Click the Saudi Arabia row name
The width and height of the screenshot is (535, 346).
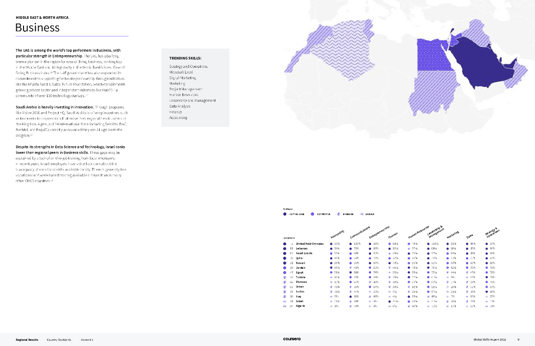pos(304,253)
